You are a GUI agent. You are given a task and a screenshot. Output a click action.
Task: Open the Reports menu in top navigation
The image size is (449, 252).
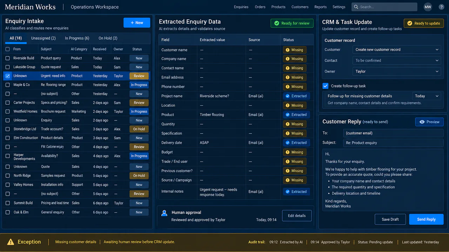(x=321, y=7)
